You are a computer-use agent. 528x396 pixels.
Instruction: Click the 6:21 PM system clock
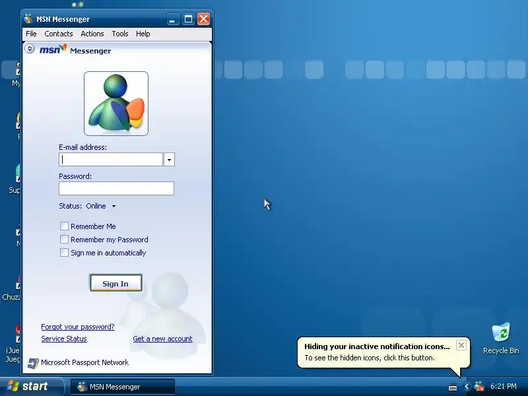click(x=504, y=386)
